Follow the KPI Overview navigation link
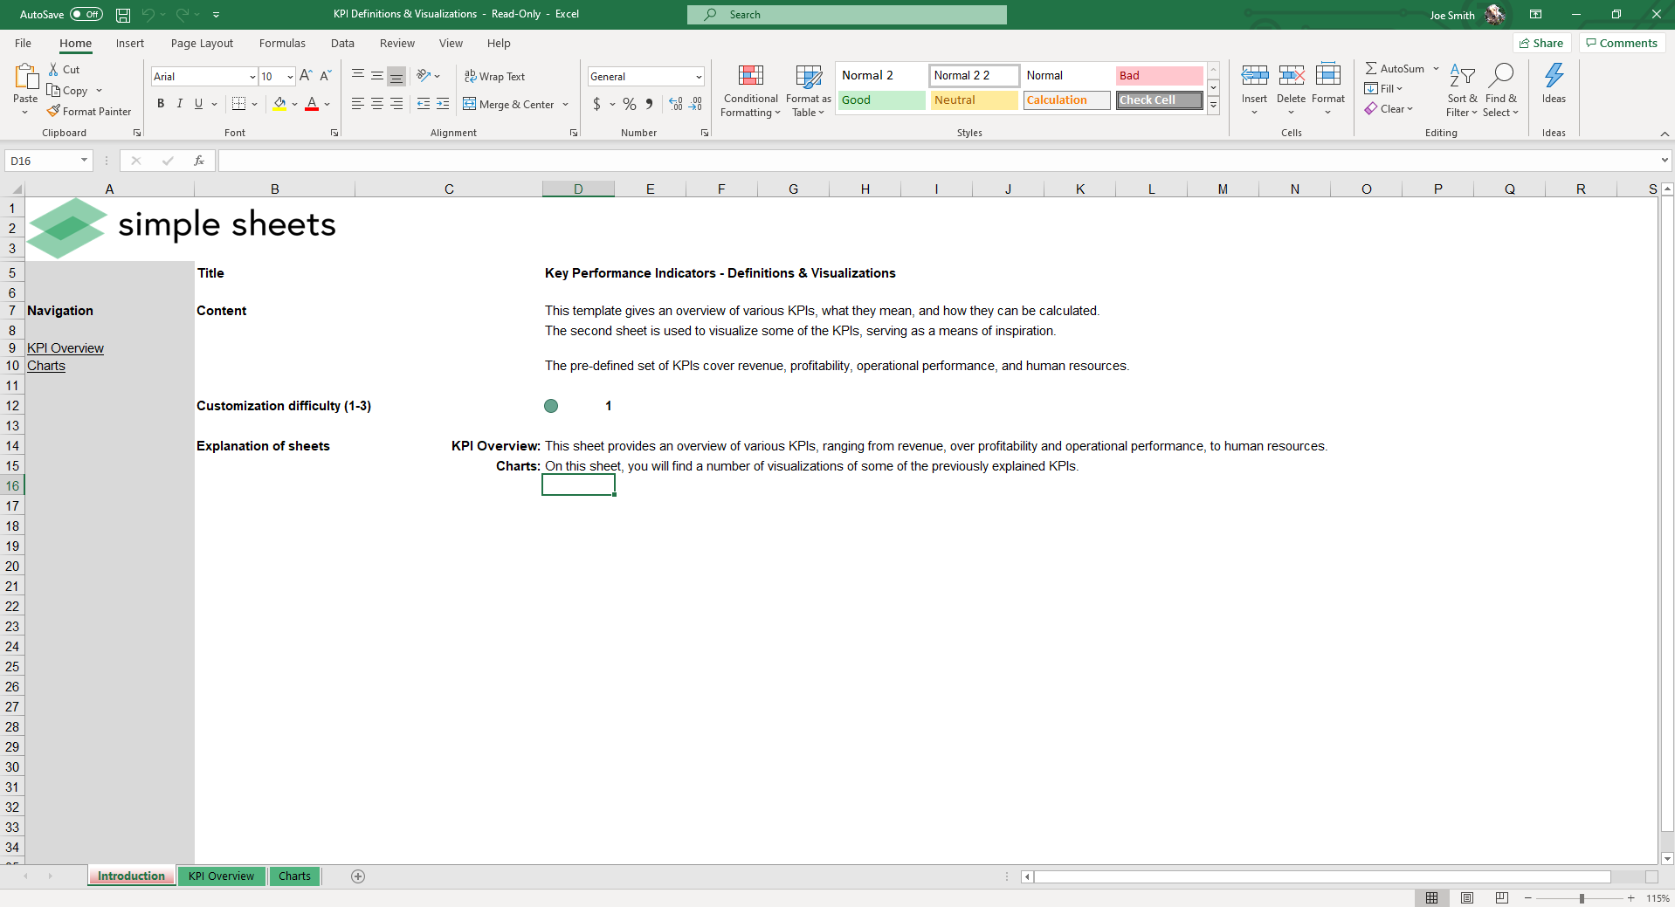 [x=65, y=348]
